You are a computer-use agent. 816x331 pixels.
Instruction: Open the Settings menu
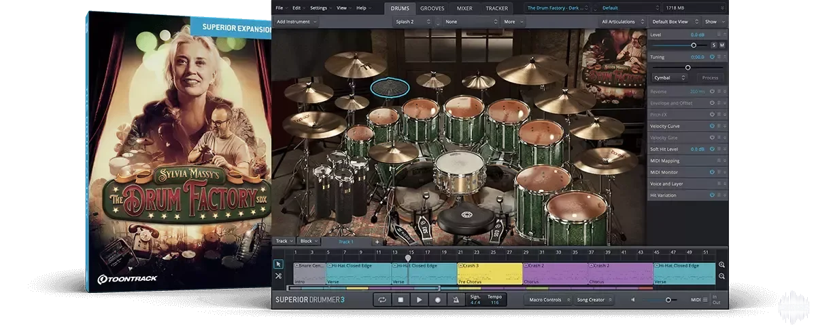tap(320, 8)
